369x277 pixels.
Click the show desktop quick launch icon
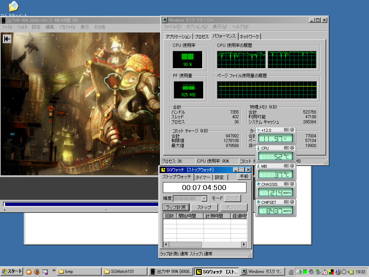45,272
